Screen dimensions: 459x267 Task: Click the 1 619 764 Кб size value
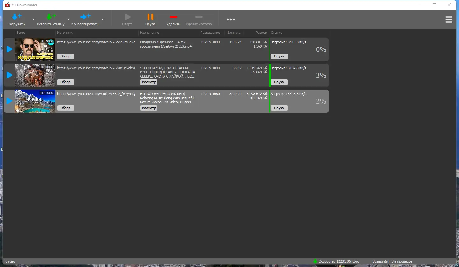click(x=257, y=68)
